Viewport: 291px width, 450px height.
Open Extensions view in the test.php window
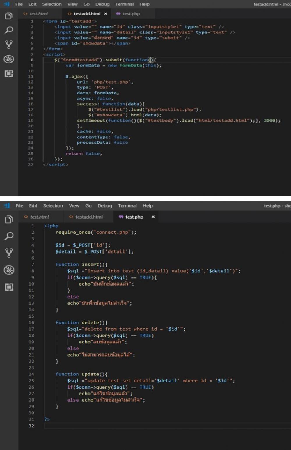(9, 287)
